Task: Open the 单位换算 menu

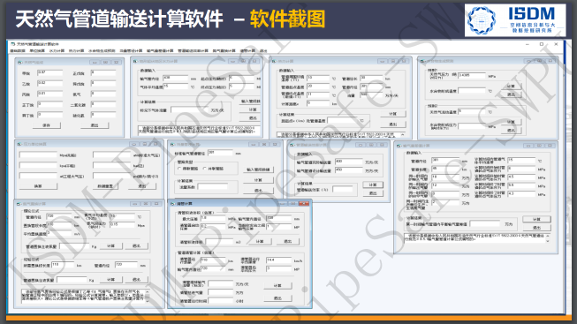Action: (x=37, y=50)
